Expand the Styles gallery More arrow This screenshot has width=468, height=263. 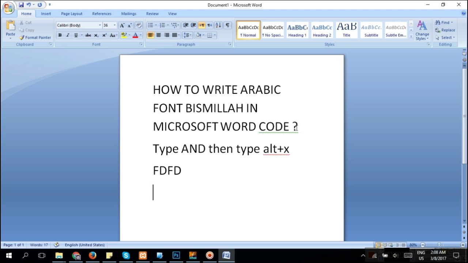pyautogui.click(x=411, y=37)
